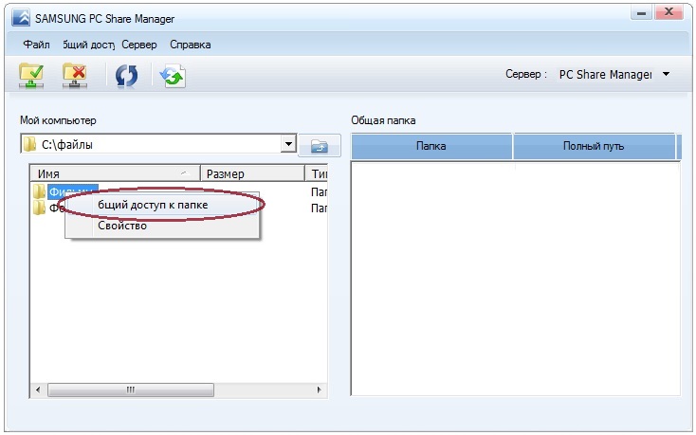
Task: Open the Сервер menu
Action: 139,45
